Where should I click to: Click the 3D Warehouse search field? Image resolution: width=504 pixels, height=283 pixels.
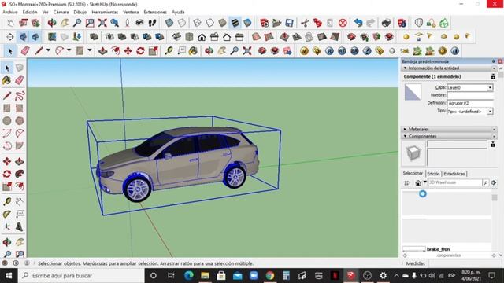pyautogui.click(x=455, y=182)
